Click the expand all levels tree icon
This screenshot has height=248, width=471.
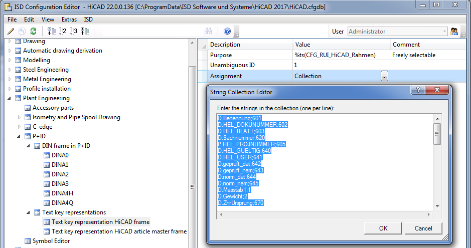pos(85,31)
